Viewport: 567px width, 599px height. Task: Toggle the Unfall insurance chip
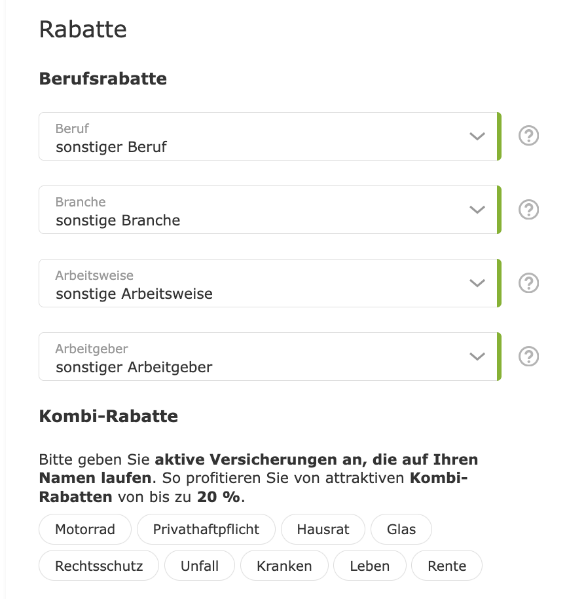200,566
